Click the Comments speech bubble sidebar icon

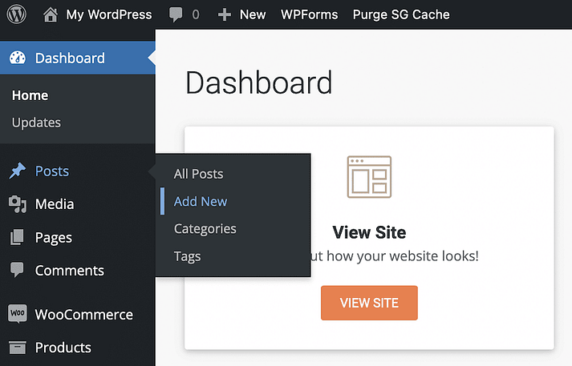pyautogui.click(x=17, y=270)
